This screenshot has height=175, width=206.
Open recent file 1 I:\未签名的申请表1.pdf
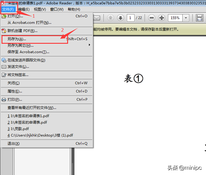(46, 116)
